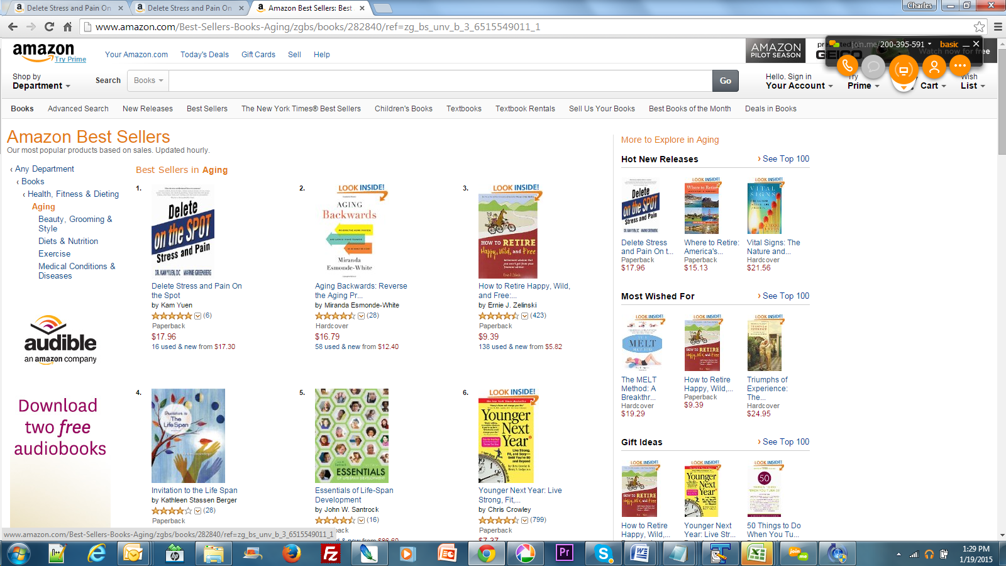Open the Chrome hamburger menu icon
The image size is (1006, 566).
coord(998,26)
